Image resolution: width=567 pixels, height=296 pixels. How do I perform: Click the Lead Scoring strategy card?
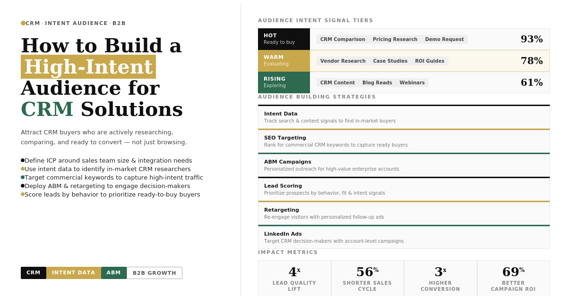pyautogui.click(x=404, y=189)
